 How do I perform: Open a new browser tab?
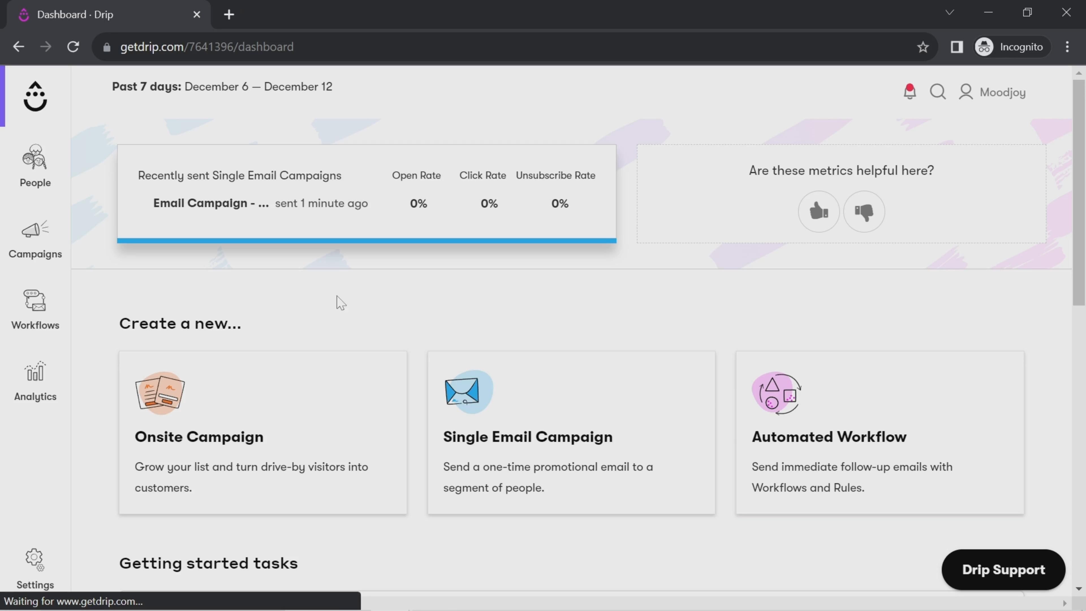point(229,14)
